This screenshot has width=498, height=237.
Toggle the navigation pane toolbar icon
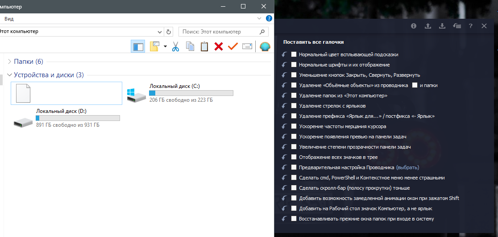point(138,46)
